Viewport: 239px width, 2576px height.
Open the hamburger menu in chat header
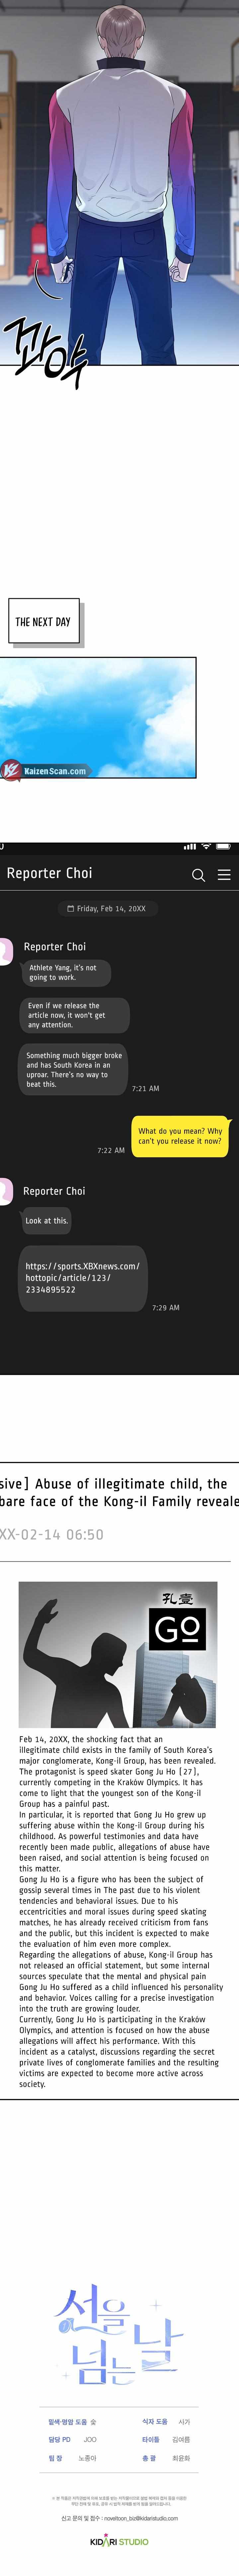pyautogui.click(x=224, y=874)
